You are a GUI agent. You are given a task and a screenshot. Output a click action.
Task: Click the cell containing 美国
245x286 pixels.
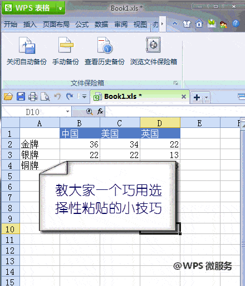(120, 134)
